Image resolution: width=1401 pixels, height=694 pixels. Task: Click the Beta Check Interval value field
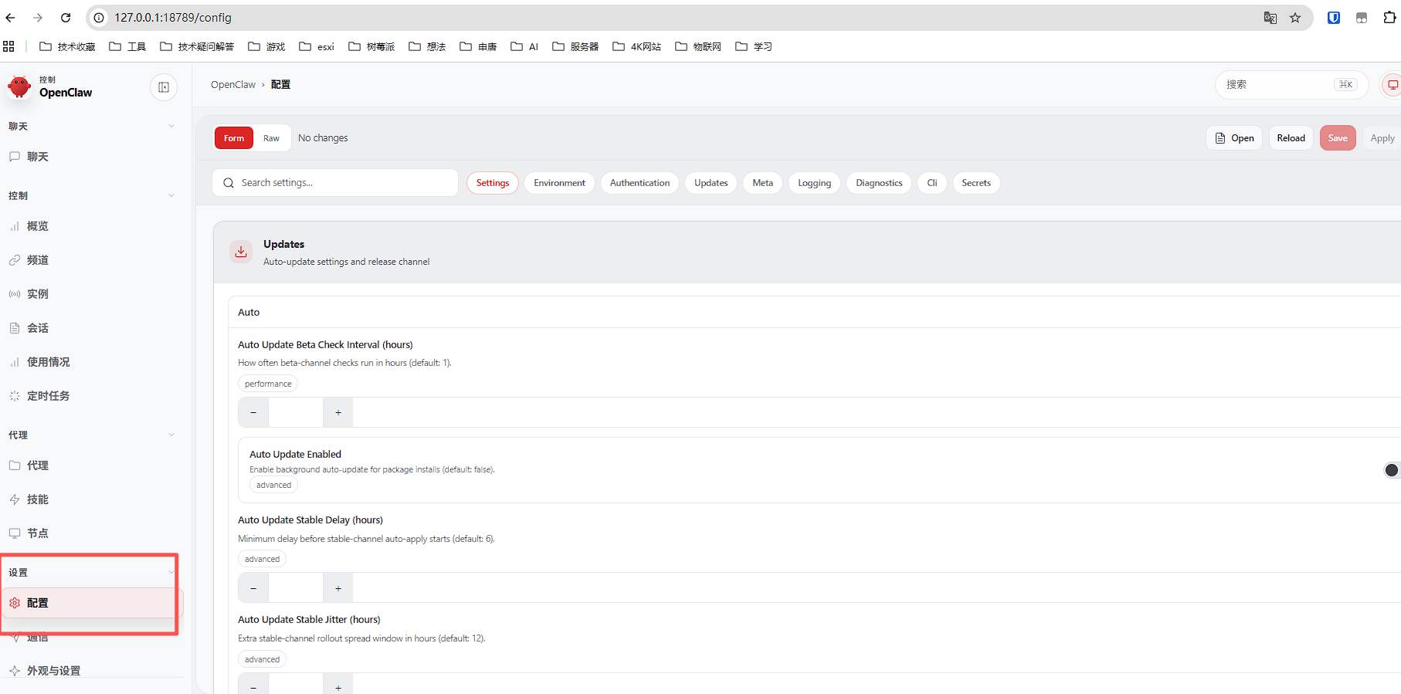pos(296,412)
